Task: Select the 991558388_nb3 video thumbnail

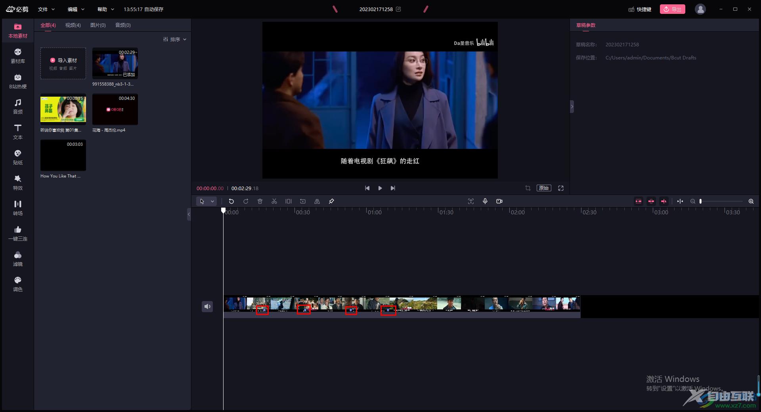Action: point(115,63)
